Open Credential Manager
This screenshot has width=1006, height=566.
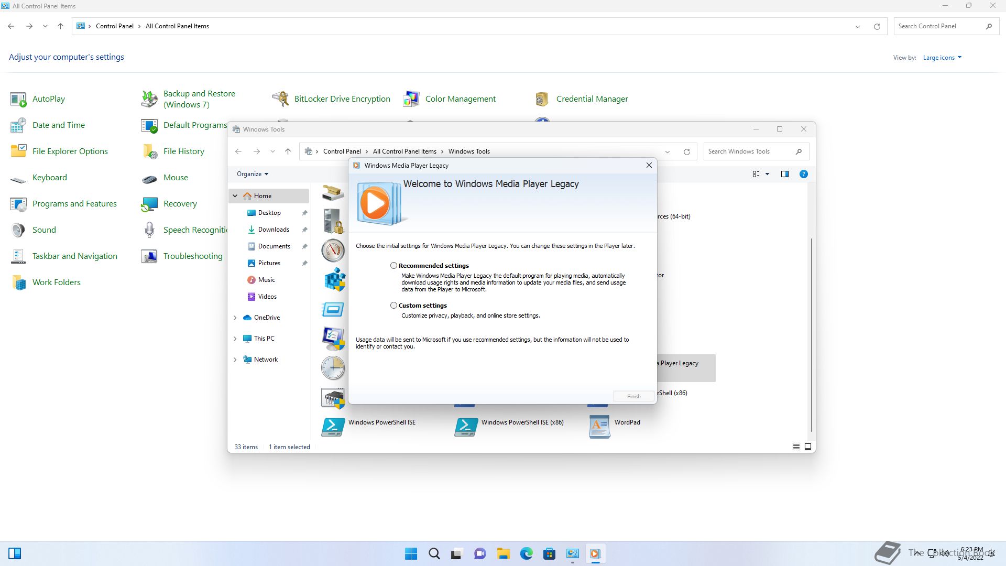tap(582, 99)
